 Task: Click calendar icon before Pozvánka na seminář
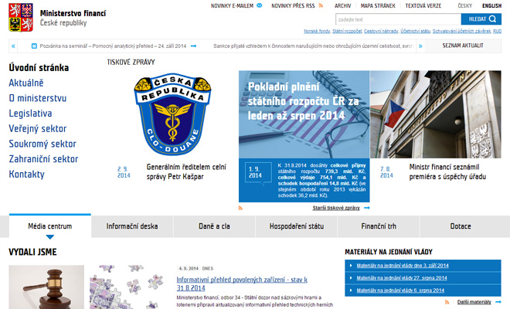(34, 46)
